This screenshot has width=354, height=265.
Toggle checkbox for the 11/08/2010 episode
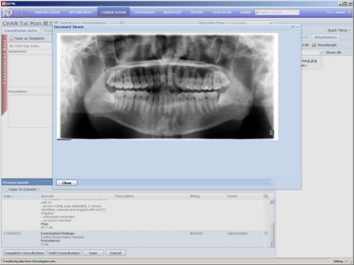(x=266, y=233)
